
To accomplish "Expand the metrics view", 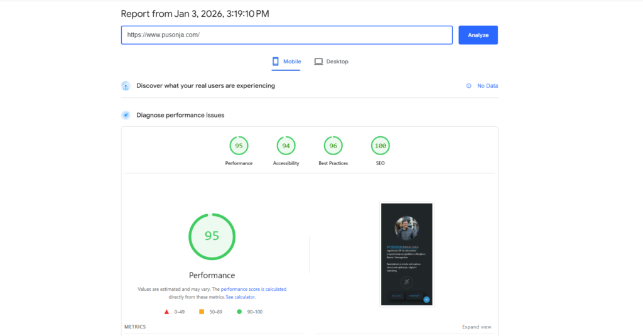I will tap(476, 327).
